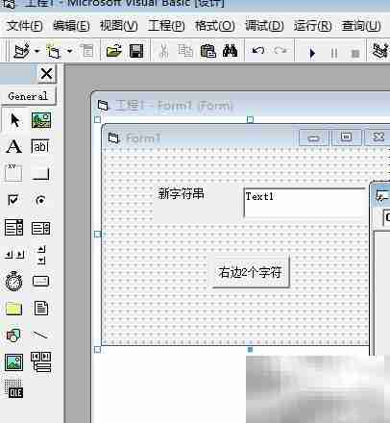Open Find with the binoculars icon
The width and height of the screenshot is (390, 423).
click(230, 51)
